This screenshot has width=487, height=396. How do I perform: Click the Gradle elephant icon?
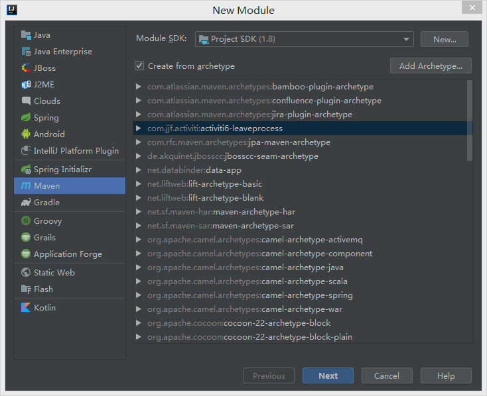coord(26,203)
